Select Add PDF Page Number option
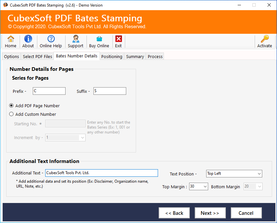The width and height of the screenshot is (277, 223). (x=11, y=106)
